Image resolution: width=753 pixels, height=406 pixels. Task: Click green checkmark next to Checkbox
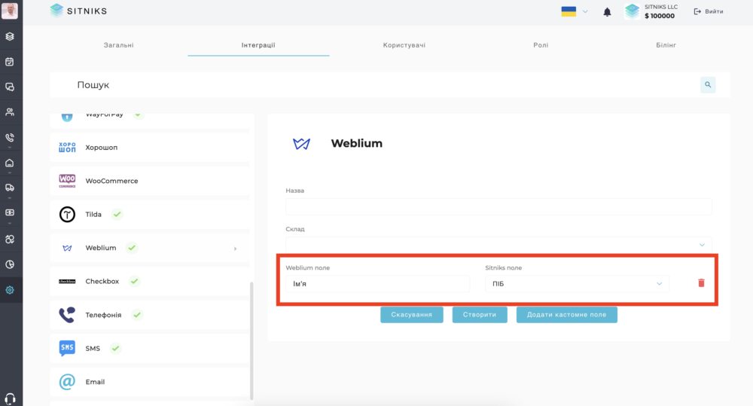pyautogui.click(x=135, y=281)
